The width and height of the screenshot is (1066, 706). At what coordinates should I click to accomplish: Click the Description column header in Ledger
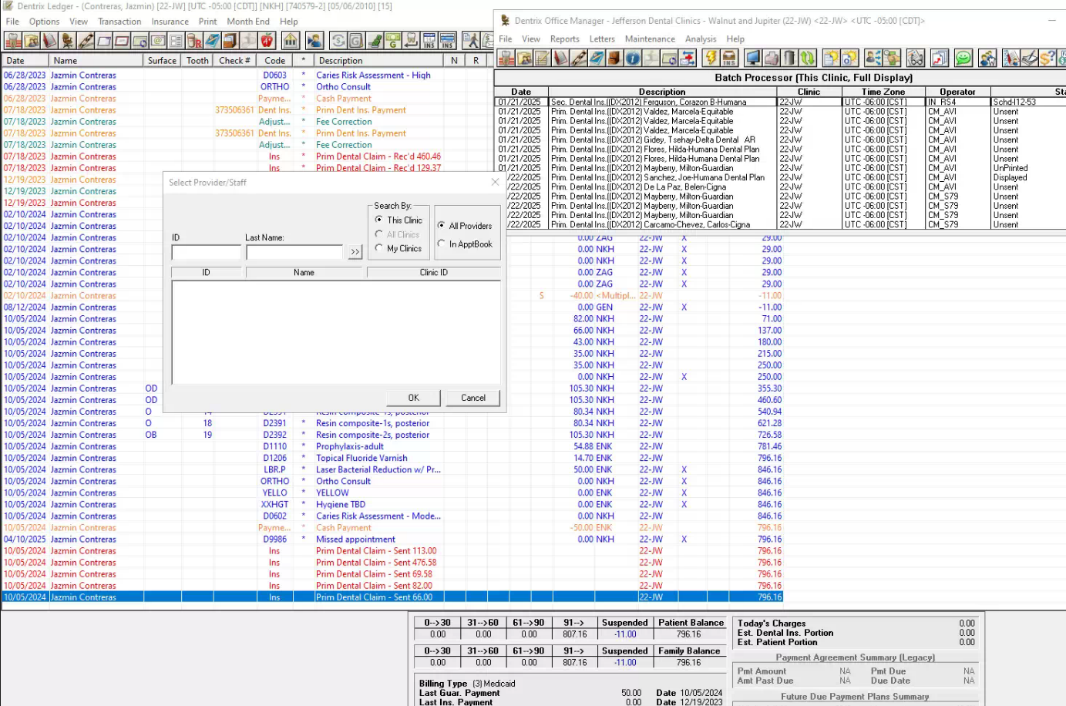point(378,60)
